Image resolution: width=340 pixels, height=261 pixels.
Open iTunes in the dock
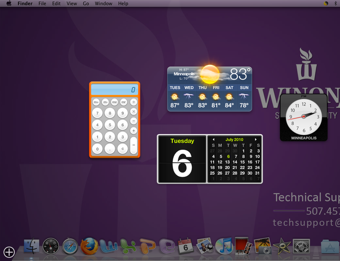tap(223, 247)
